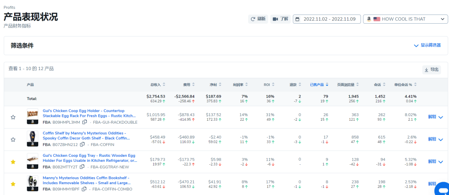
Task: Copy ASIN B09HMPL3MM with copy icon
Action: 85,122
